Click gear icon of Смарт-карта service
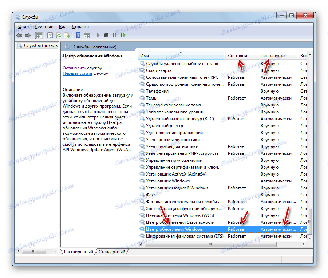This screenshot has height=278, width=328. pyautogui.click(x=142, y=70)
